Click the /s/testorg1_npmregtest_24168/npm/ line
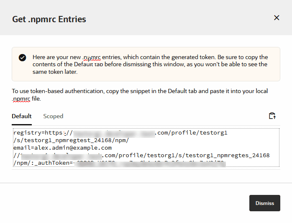 [71, 140]
